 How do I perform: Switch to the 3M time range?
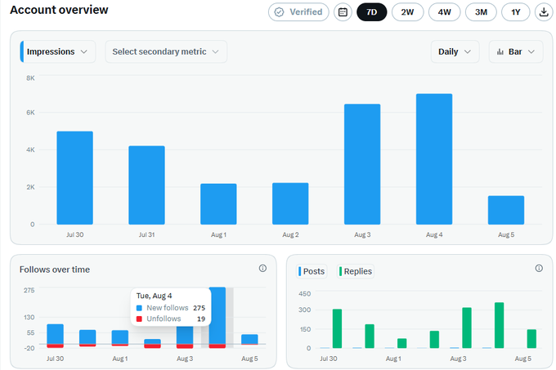[x=481, y=12]
